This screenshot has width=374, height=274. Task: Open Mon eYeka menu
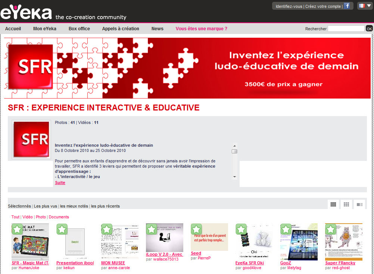[44, 29]
